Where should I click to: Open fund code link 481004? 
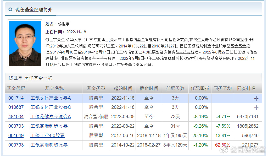point(16,117)
